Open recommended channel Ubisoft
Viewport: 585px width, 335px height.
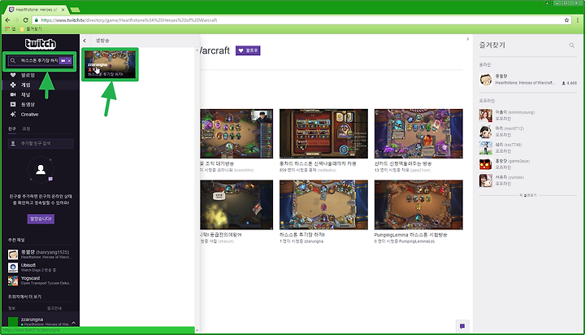point(41,268)
